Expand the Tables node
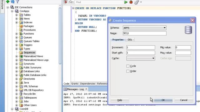Viewport: 200px width, 112px height. 17,15
